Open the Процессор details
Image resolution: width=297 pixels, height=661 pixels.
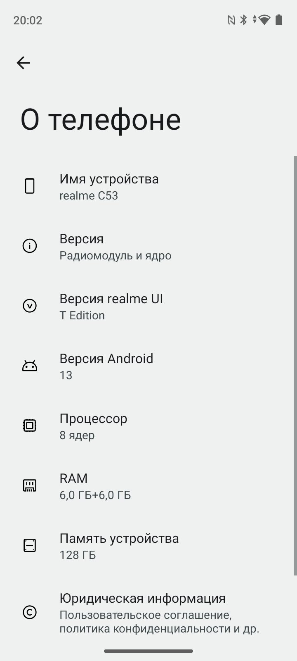[x=148, y=426]
